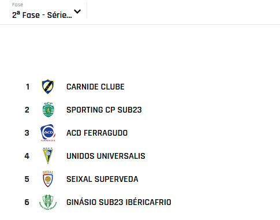Click the Sporting CP Sub23 green crest
The image size is (280, 220).
pyautogui.click(x=48, y=110)
